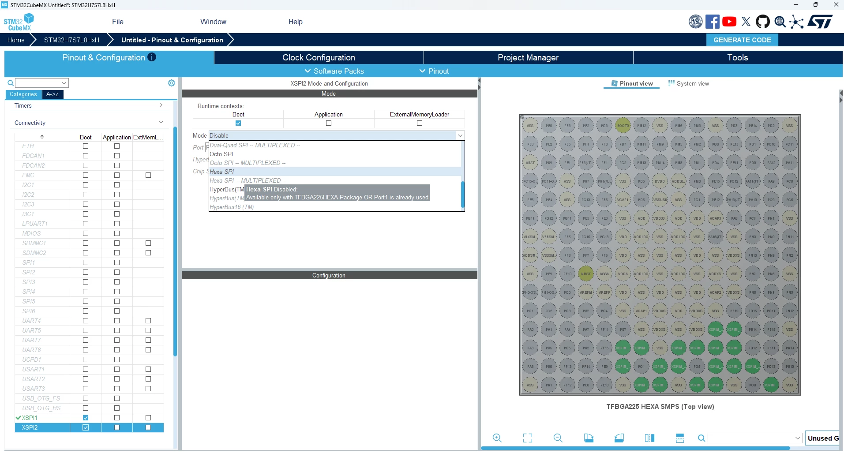Open the peripheral search combo box

(x=42, y=83)
